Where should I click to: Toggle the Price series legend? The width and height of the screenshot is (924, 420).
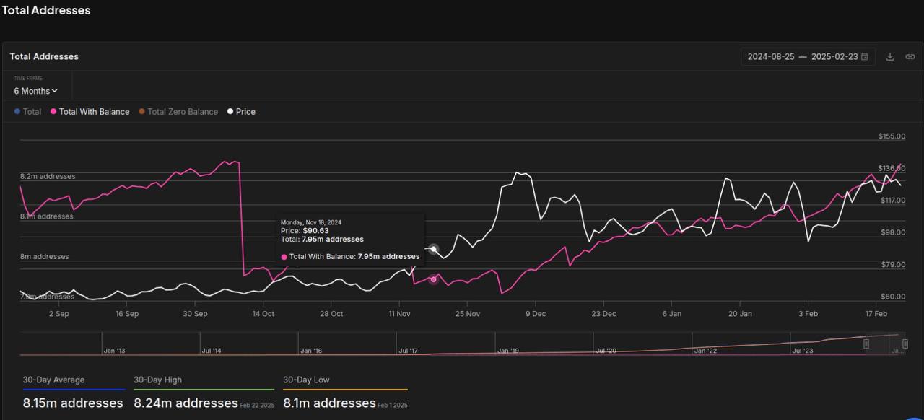point(241,112)
